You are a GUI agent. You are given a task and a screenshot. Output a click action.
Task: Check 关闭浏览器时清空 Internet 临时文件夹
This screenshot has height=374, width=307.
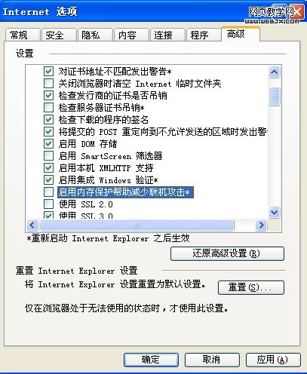click(48, 83)
